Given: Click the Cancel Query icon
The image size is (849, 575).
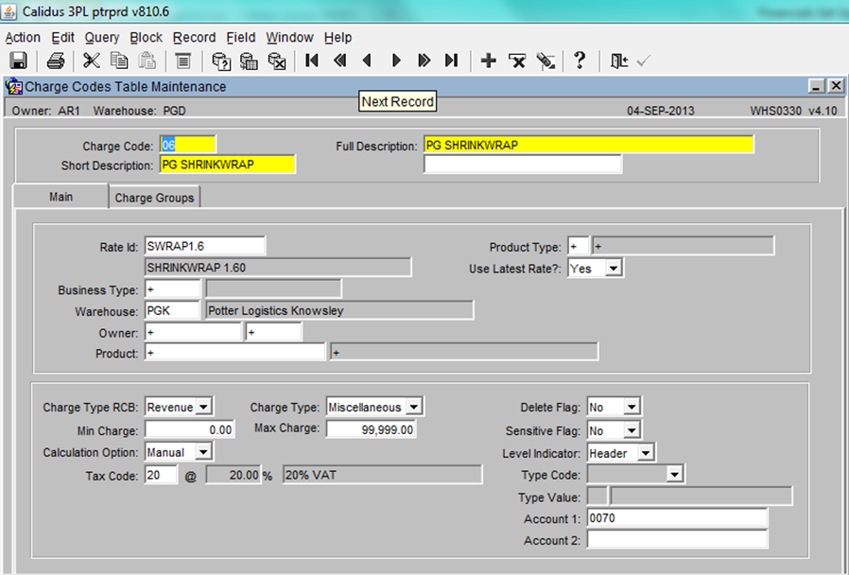Looking at the screenshot, I should coord(277,61).
